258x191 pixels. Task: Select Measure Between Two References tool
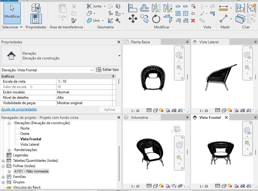pyautogui.click(x=224, y=19)
